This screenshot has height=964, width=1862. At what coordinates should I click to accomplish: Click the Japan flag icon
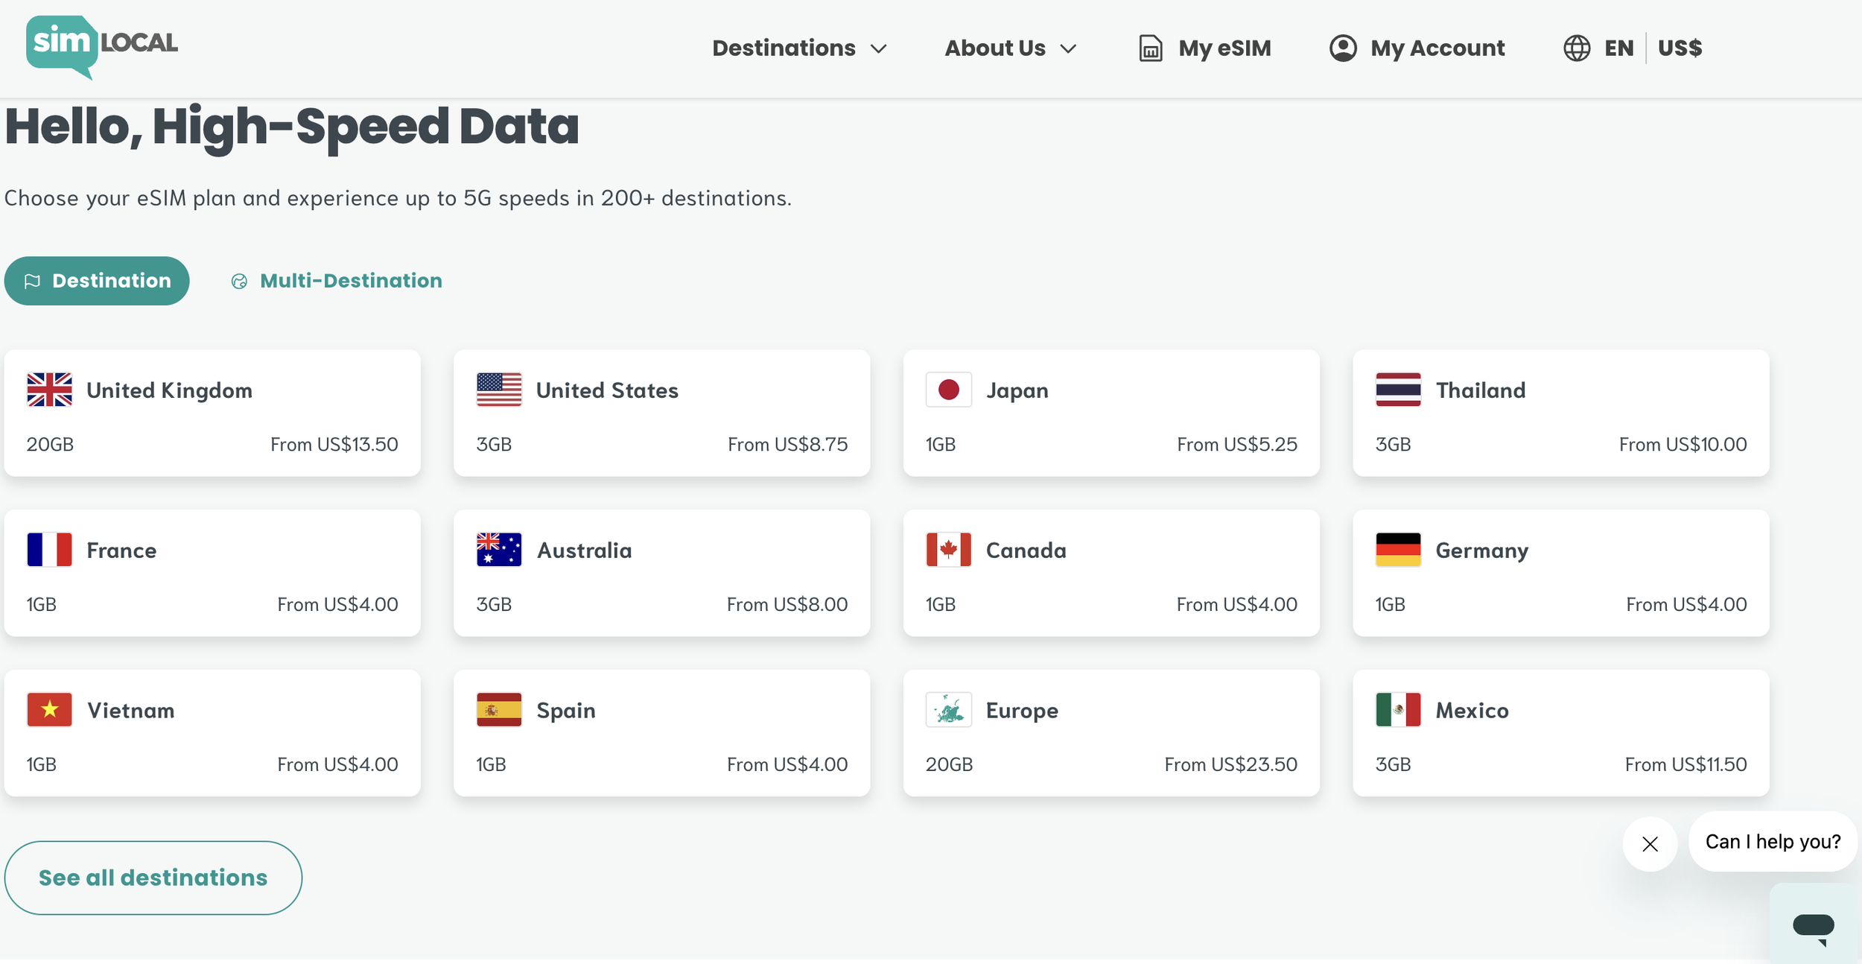pyautogui.click(x=948, y=389)
